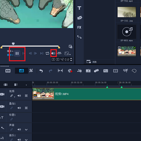The width and height of the screenshot is (141, 141).
Task: Mute the video track audio
Action: [x=19, y=96]
